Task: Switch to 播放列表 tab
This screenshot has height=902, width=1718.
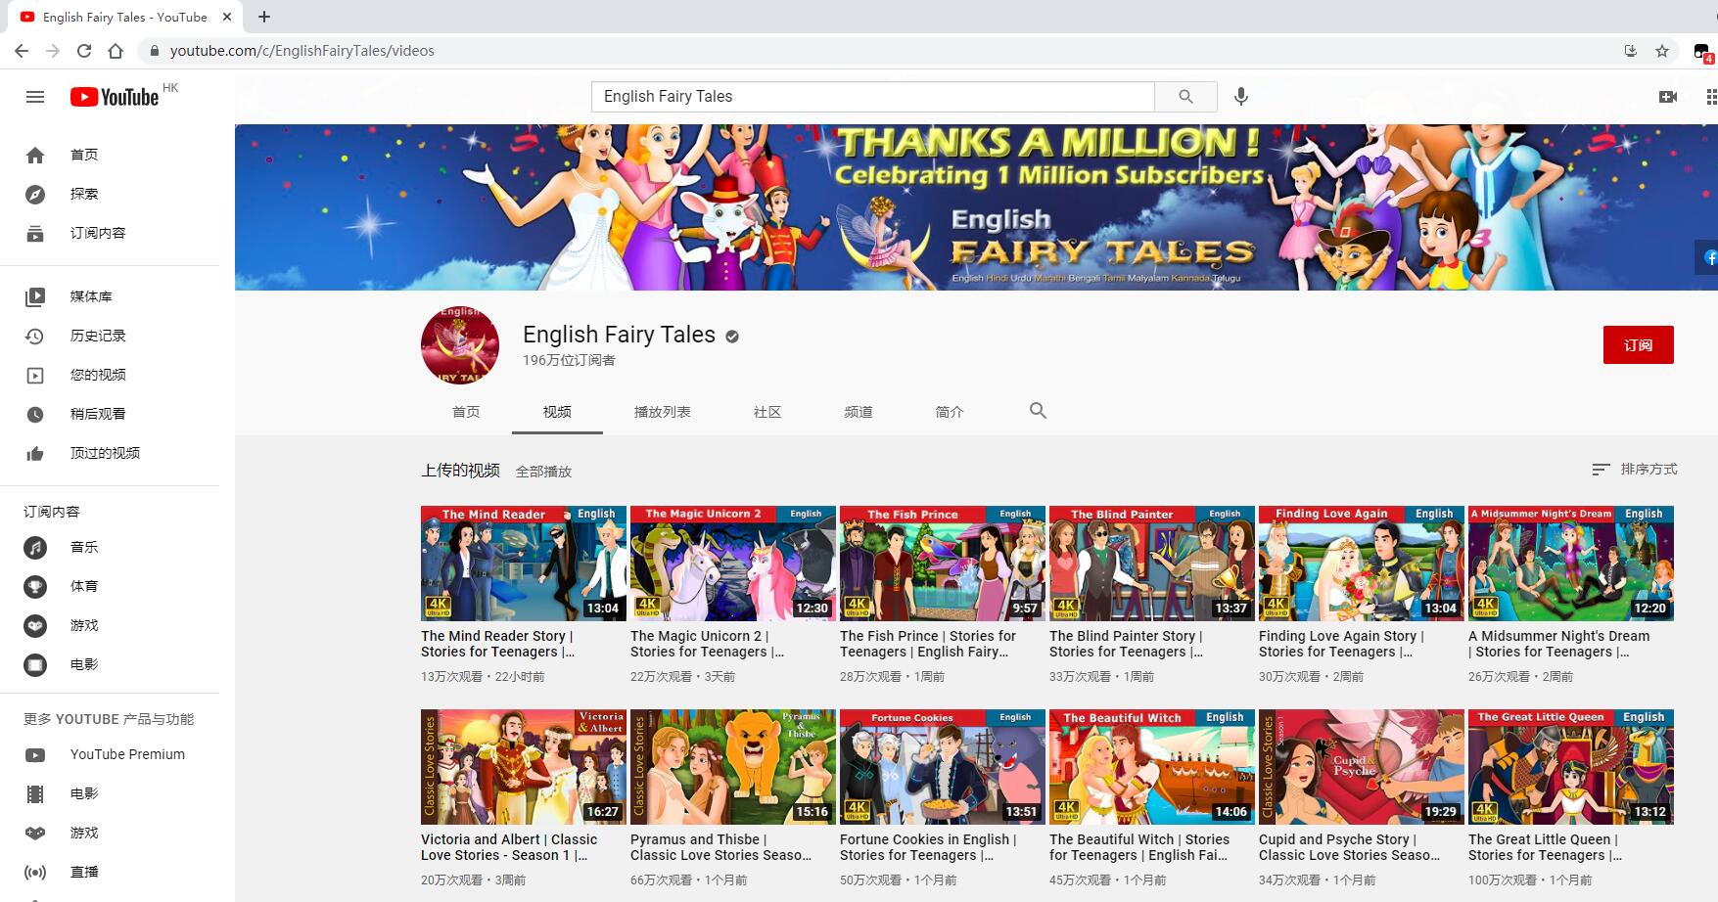Action: click(x=663, y=412)
